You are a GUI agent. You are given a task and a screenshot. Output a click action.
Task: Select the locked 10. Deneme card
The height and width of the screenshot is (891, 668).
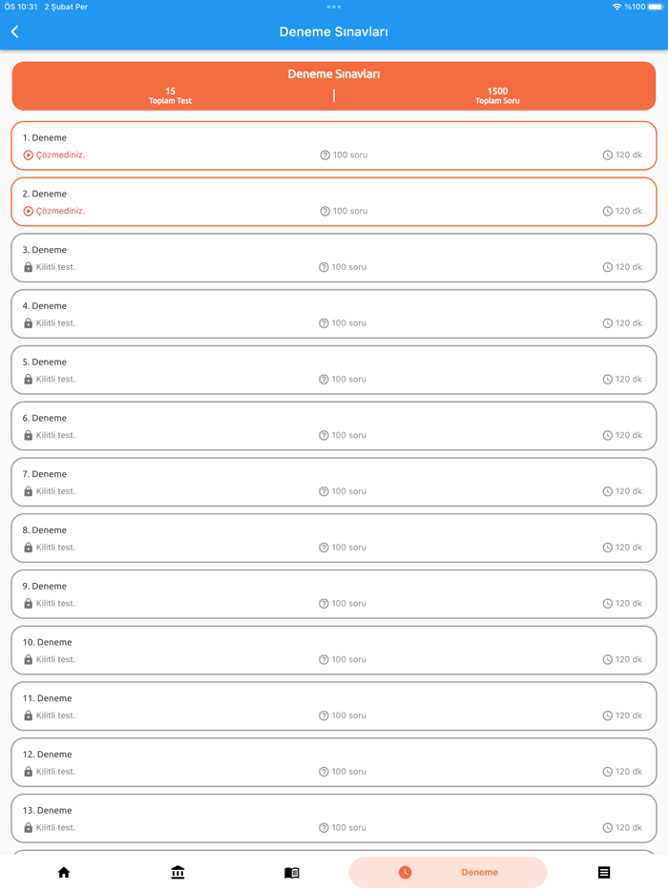pyautogui.click(x=334, y=650)
